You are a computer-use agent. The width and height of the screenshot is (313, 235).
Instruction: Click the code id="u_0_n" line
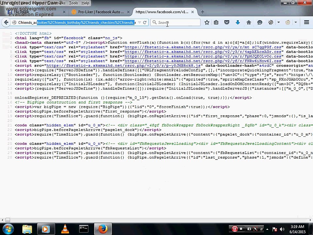click(x=164, y=144)
